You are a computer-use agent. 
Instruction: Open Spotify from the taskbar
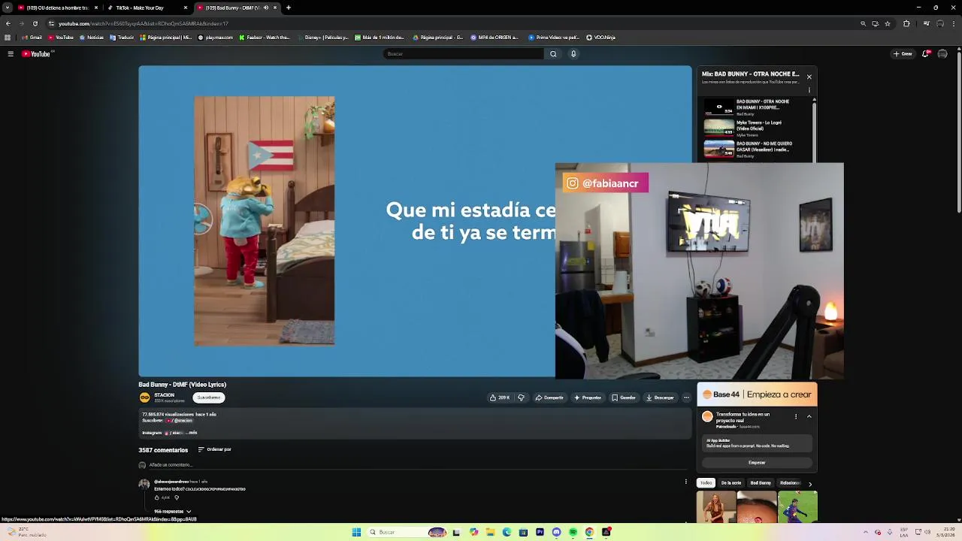[573, 532]
